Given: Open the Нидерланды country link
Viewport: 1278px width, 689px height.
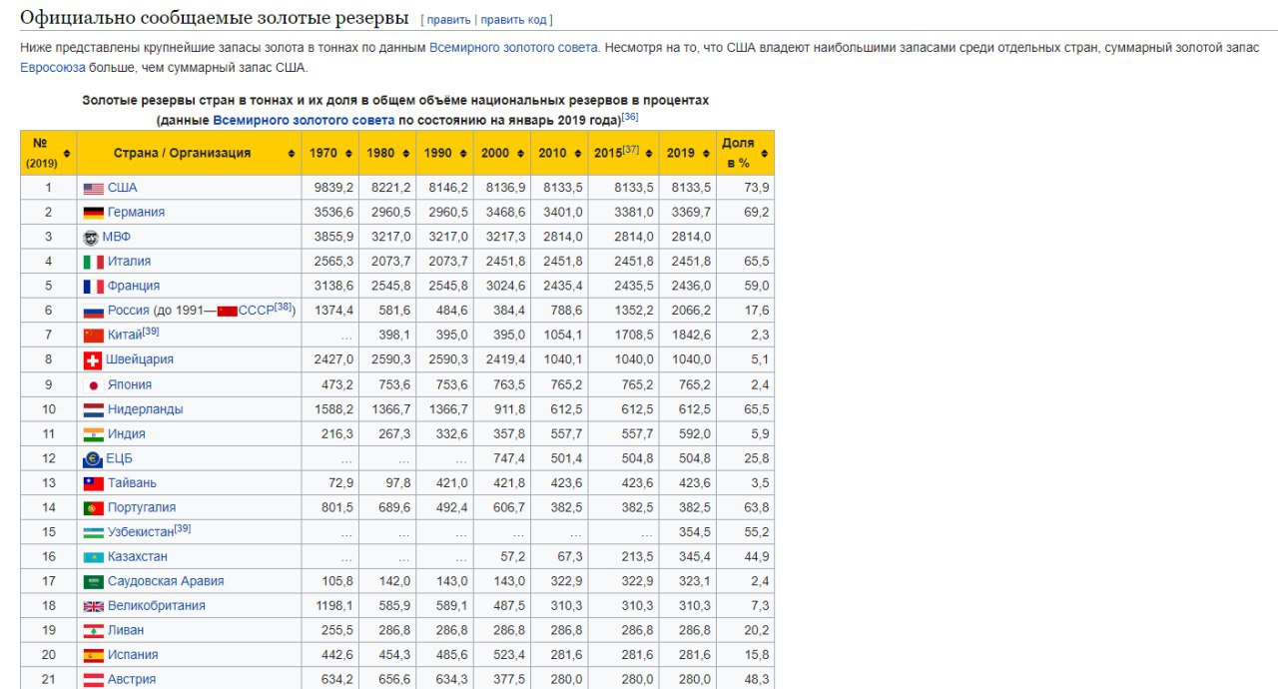Looking at the screenshot, I should 146,409.
